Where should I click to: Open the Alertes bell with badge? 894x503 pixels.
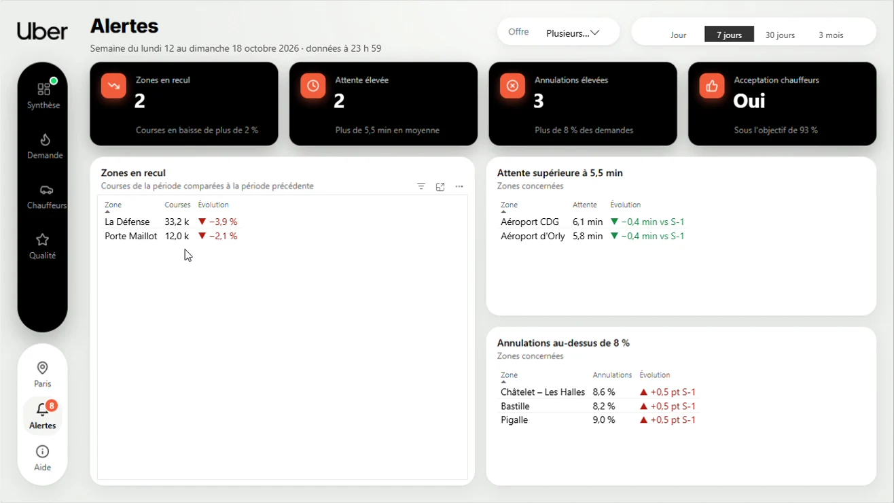(x=43, y=415)
